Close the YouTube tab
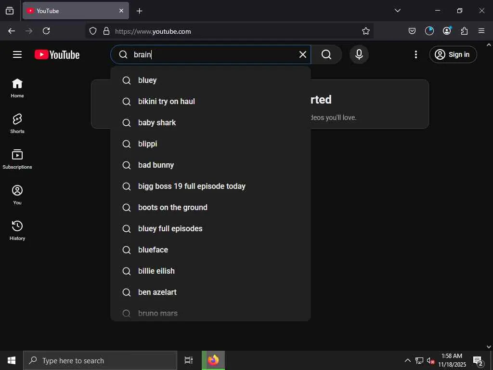 pos(121,11)
